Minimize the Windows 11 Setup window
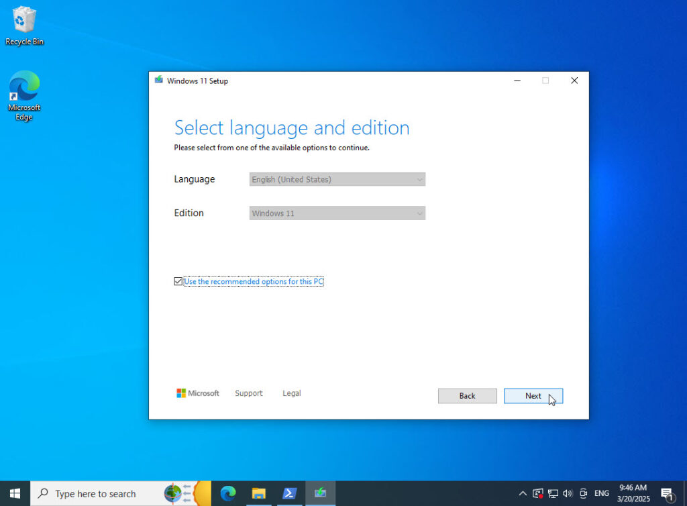Screen dimensions: 687x506 517,81
